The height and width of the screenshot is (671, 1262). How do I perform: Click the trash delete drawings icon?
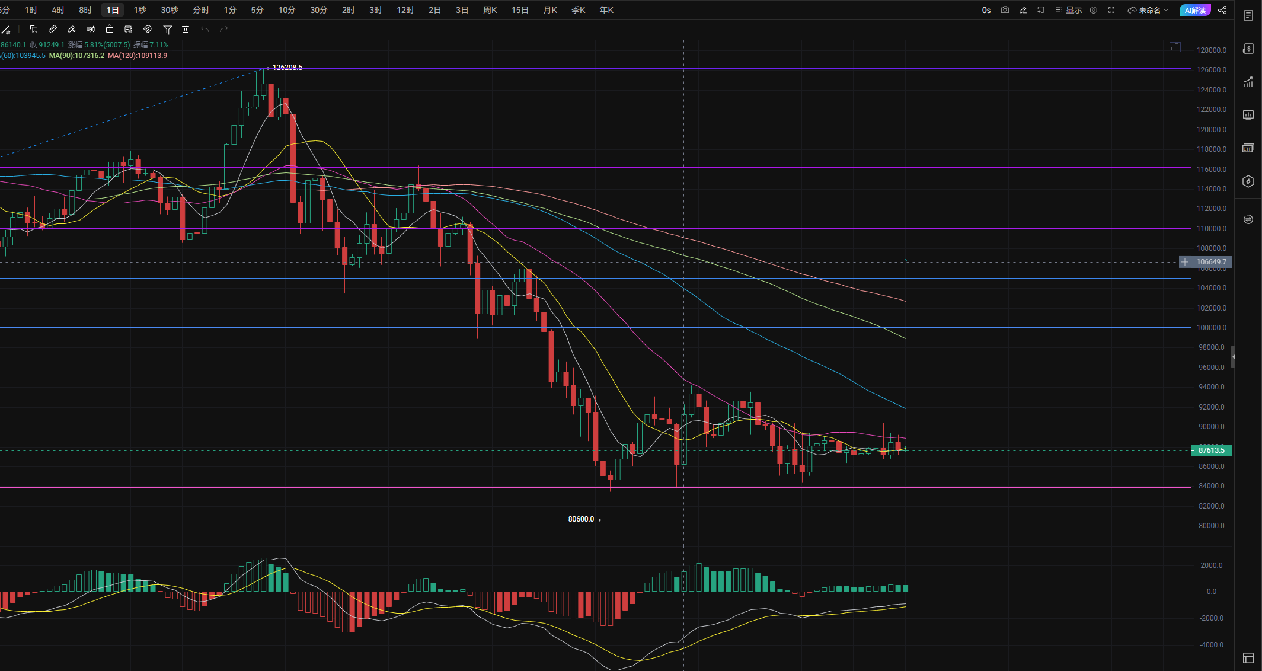tap(186, 29)
